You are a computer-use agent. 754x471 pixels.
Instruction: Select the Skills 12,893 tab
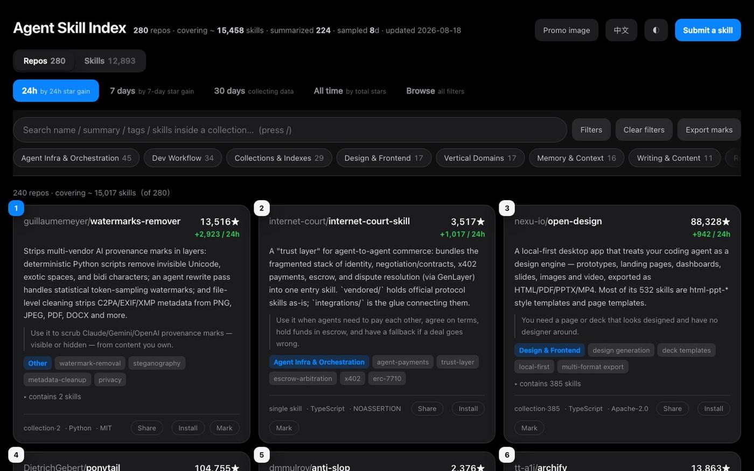110,61
